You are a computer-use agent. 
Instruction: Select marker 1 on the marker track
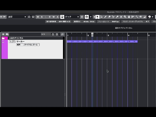tap(69, 42)
